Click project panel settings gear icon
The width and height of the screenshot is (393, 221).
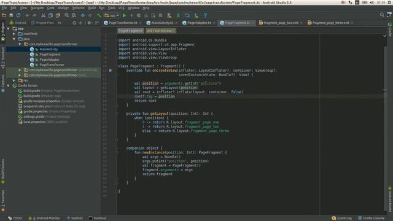point(89,23)
